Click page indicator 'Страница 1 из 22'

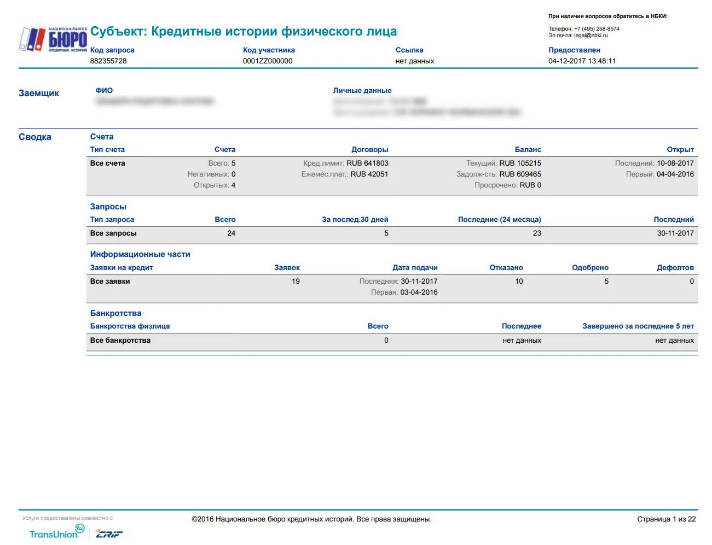click(667, 519)
